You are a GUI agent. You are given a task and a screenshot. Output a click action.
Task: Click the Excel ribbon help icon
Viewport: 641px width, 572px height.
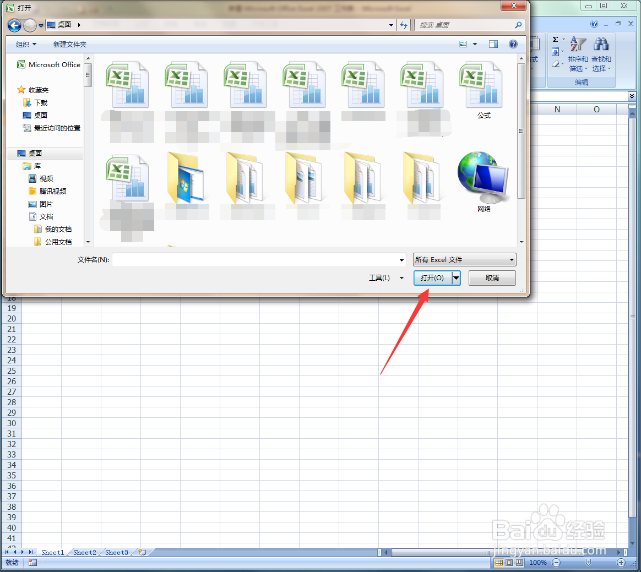tap(594, 24)
